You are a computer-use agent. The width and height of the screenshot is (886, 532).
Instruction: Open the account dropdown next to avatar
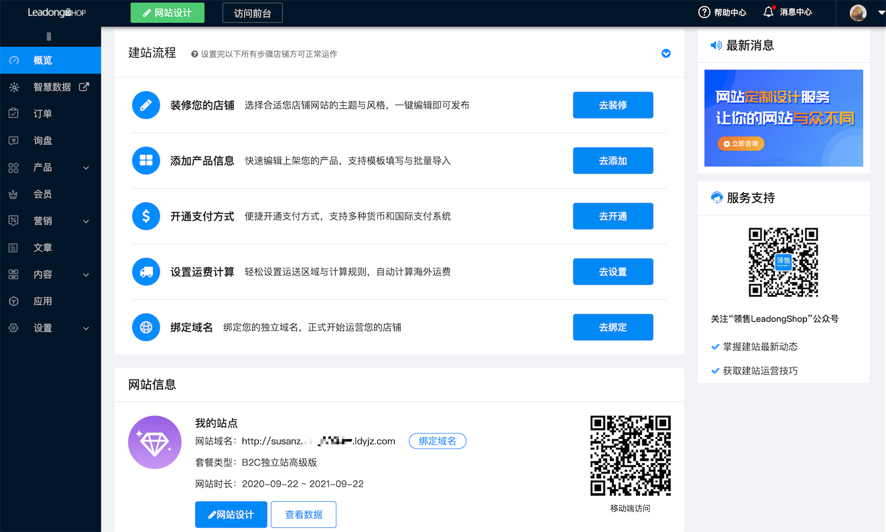881,12
